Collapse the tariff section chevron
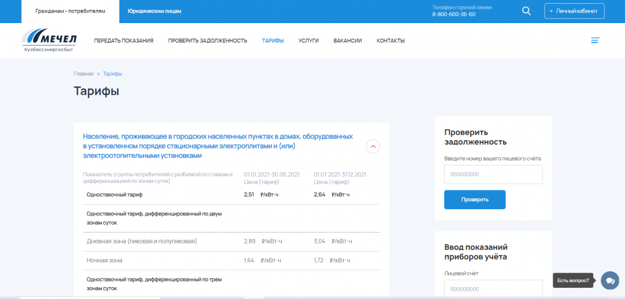The width and height of the screenshot is (625, 299). pyautogui.click(x=372, y=147)
